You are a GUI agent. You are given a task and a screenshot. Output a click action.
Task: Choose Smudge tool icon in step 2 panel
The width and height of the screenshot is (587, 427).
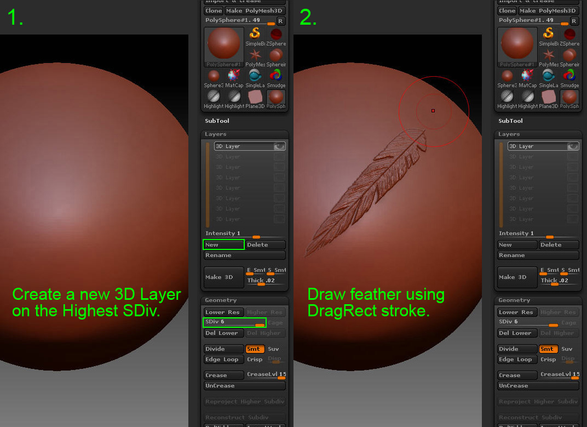pos(570,79)
